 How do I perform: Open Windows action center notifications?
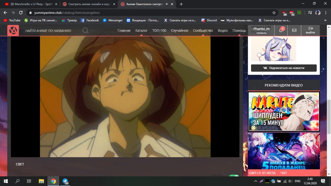click(323, 181)
